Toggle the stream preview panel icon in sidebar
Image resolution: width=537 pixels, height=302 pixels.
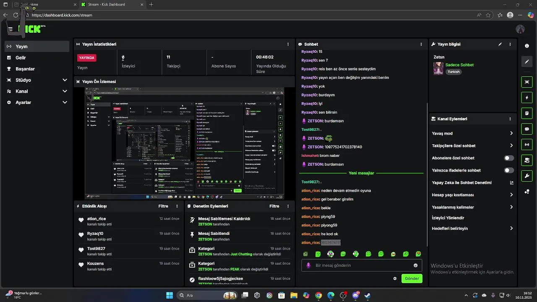527,82
